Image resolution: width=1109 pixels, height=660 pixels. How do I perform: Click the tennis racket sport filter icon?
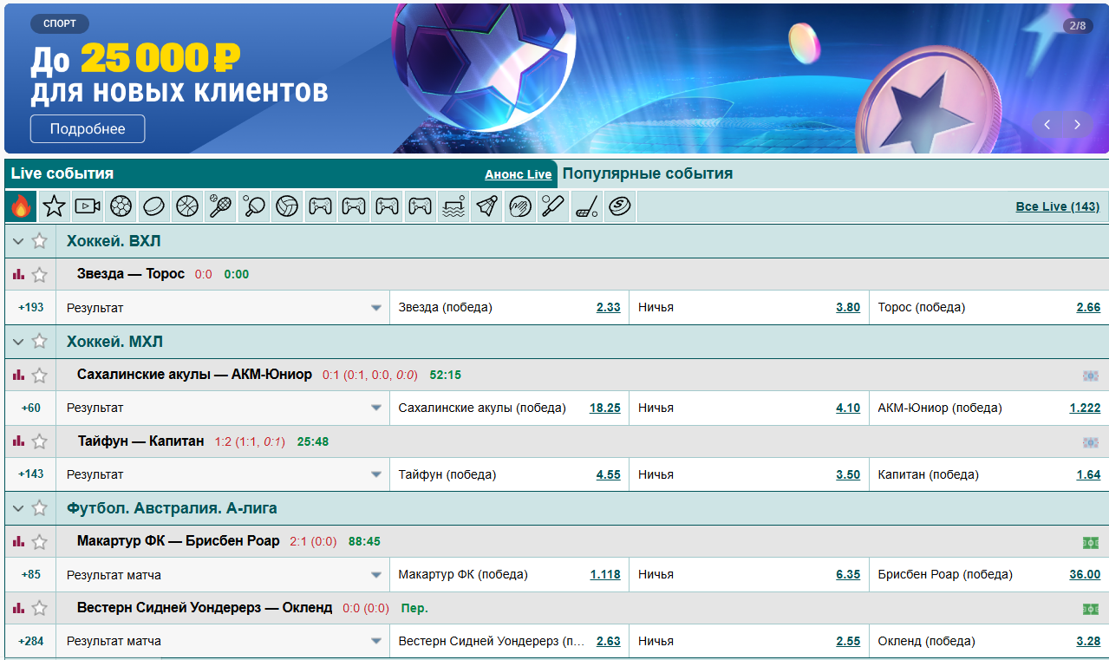pos(221,206)
